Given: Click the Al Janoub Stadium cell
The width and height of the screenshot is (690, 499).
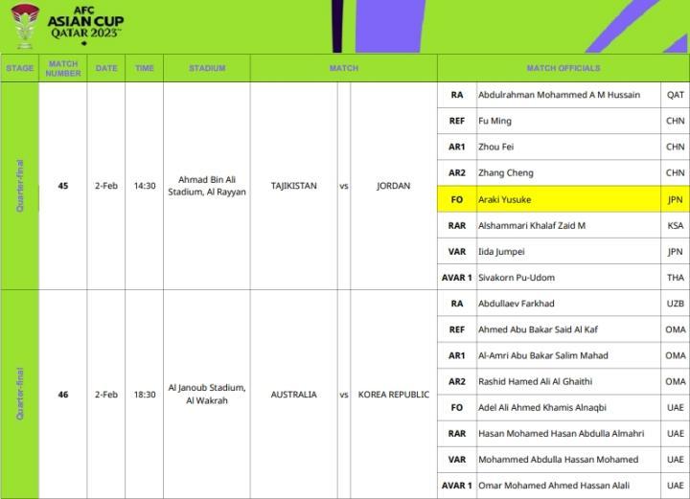Looking at the screenshot, I should (x=207, y=395).
